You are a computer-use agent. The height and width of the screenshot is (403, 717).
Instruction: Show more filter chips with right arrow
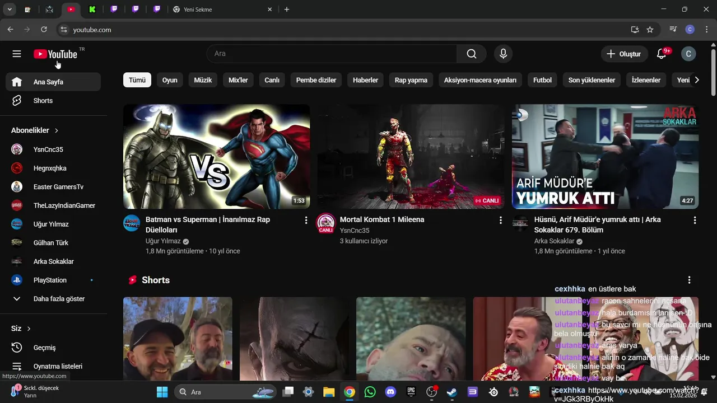point(696,80)
